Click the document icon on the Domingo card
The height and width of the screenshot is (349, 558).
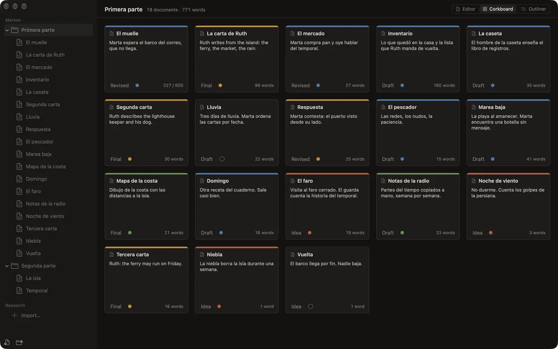[202, 181]
